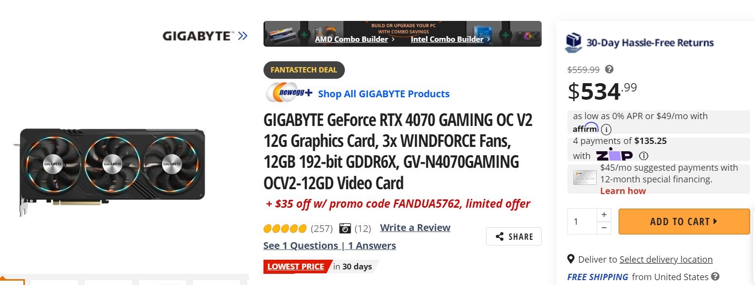Click the quantity input field
755x285 pixels.
[583, 222]
